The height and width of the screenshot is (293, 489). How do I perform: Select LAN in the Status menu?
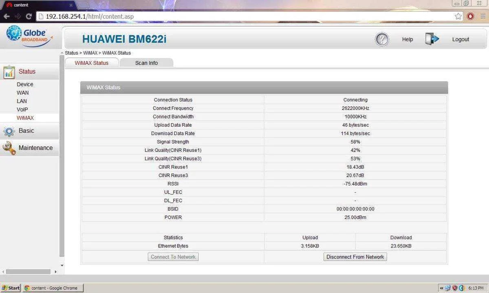(x=22, y=101)
